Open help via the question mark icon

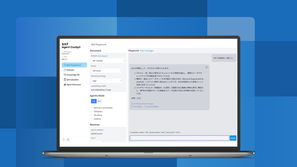click(x=68, y=140)
